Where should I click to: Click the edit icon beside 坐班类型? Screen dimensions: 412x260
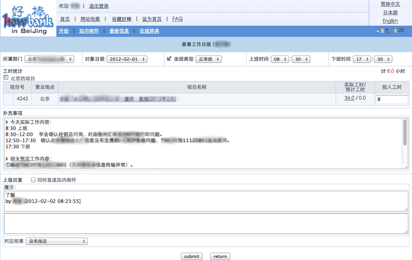[x=169, y=59]
